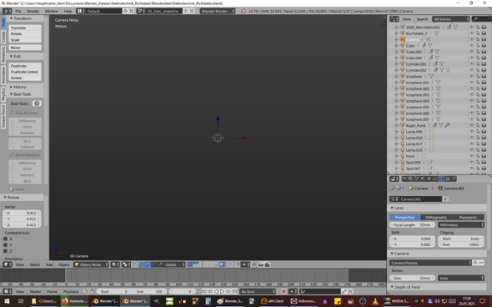Viewport: 492px width, 307px height.
Task: Click the 3D manipulator widget toggle icon
Action: click(142, 264)
